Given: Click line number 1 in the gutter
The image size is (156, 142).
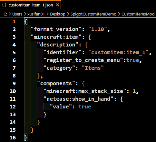Looking at the screenshot, I should (14, 22).
